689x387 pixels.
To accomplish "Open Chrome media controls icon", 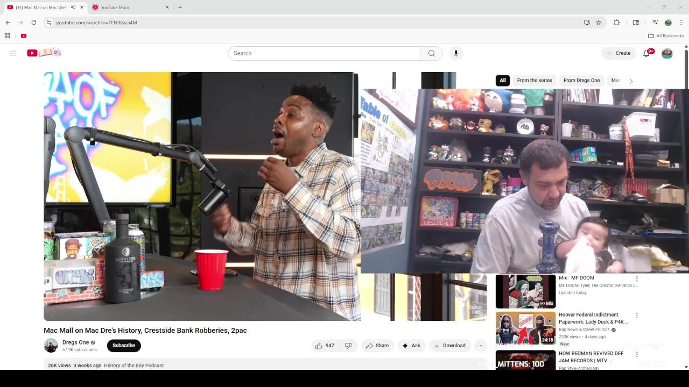I will 655,23.
